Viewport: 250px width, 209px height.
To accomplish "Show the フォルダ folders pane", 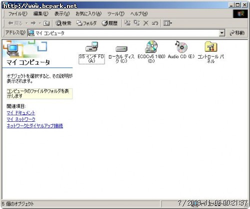I will coord(86,23).
